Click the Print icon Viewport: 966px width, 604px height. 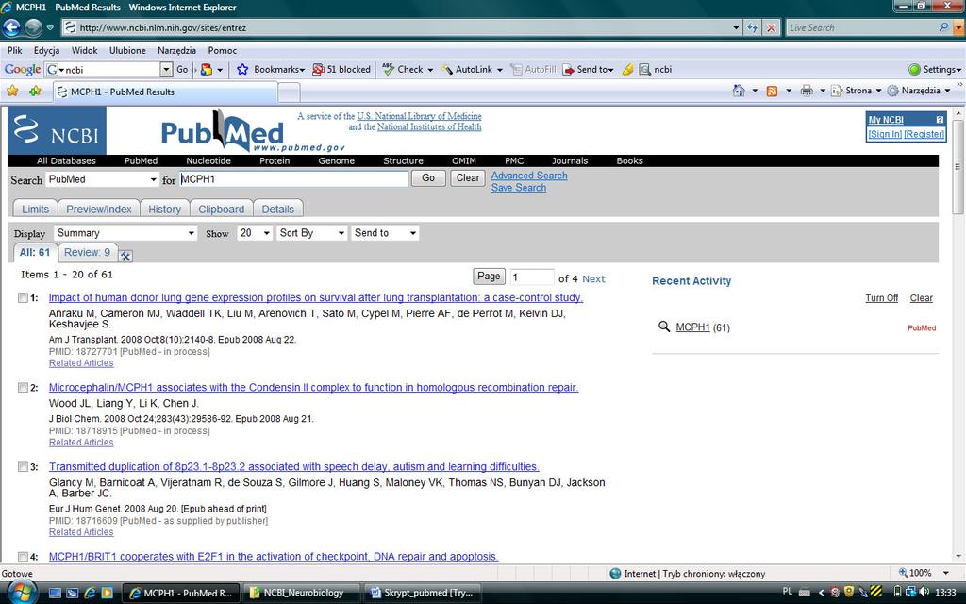click(807, 91)
